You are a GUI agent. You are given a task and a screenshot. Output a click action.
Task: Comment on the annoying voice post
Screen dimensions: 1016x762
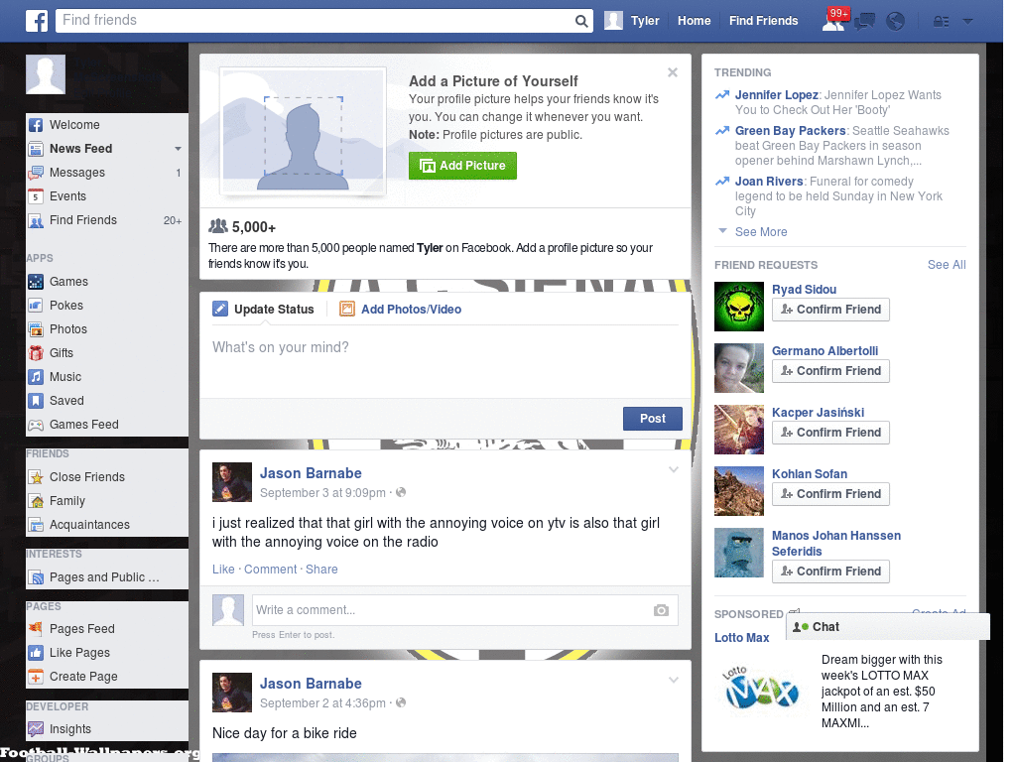click(270, 569)
